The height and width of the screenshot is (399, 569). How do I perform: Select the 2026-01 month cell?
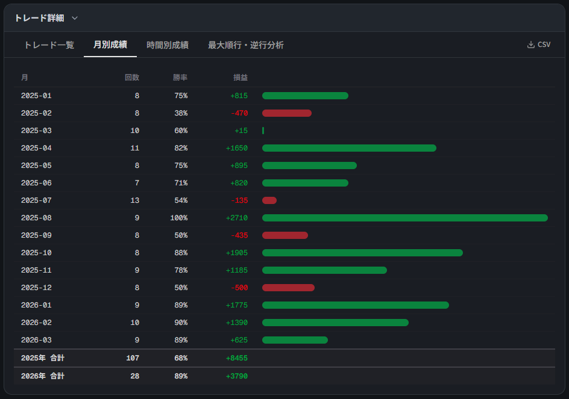pyautogui.click(x=36, y=305)
